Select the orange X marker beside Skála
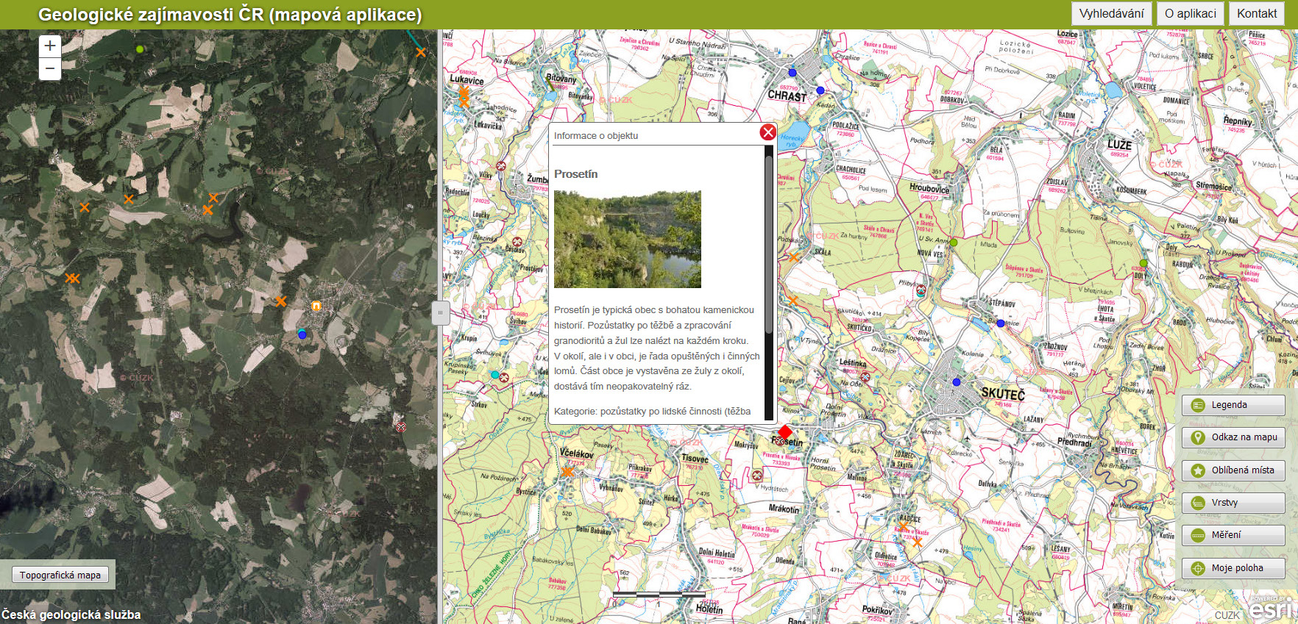Viewport: 1298px width, 624px height. 793,257
